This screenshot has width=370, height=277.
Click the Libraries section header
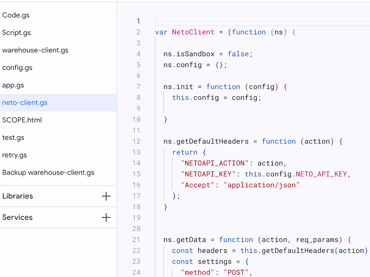17,196
